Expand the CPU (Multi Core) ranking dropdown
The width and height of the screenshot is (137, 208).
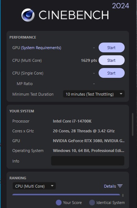34,186
